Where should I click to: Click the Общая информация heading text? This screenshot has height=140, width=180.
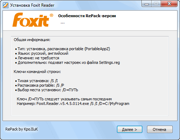[x=32, y=40]
